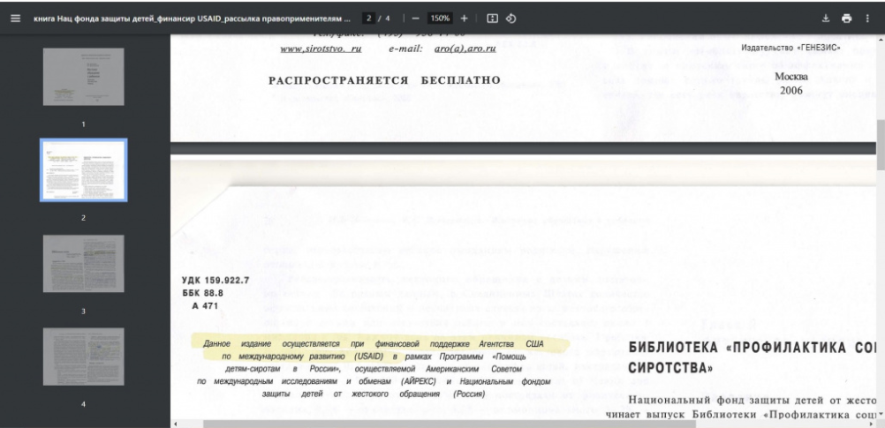This screenshot has height=428, width=885.
Task: Click the aro(a)aro.ru email address
Action: click(x=465, y=49)
